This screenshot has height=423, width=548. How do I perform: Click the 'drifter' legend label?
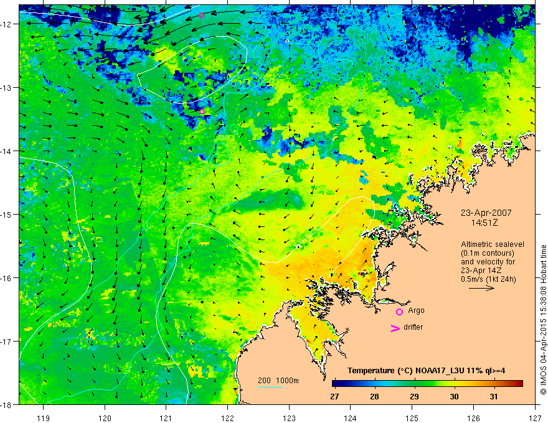pyautogui.click(x=413, y=327)
